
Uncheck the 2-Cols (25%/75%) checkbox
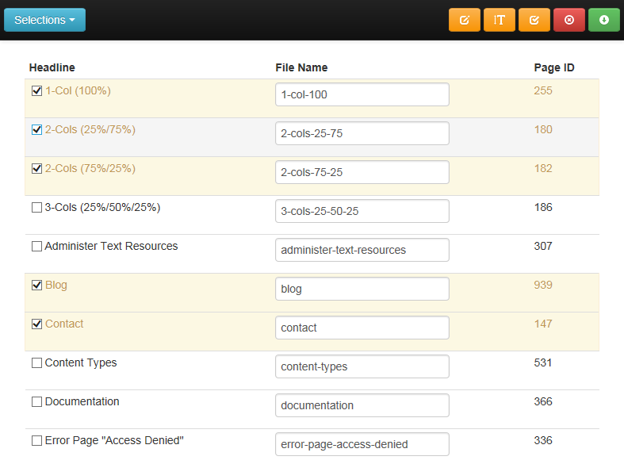click(36, 130)
